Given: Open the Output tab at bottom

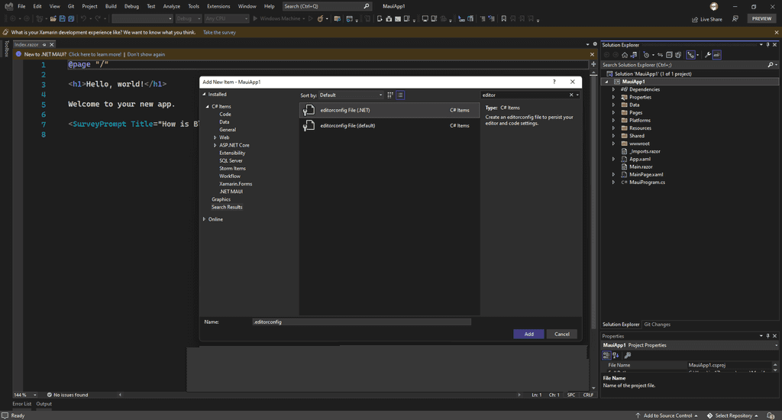Looking at the screenshot, I should click(x=44, y=404).
